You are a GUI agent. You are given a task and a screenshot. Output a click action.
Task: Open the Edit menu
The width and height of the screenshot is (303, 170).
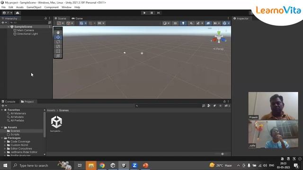coord(11,8)
